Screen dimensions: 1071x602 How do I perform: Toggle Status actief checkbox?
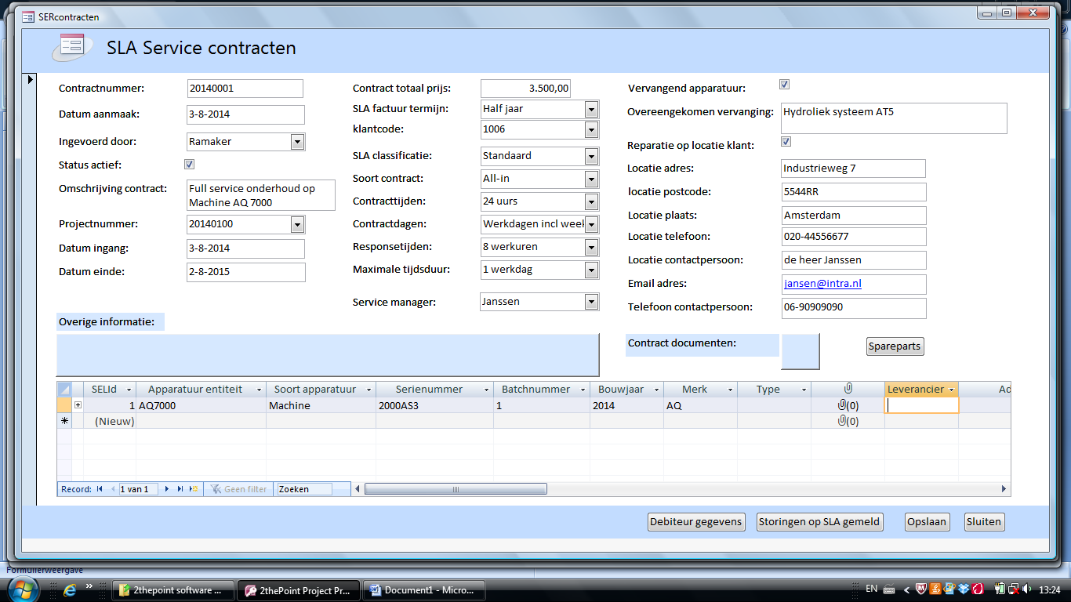coord(189,165)
